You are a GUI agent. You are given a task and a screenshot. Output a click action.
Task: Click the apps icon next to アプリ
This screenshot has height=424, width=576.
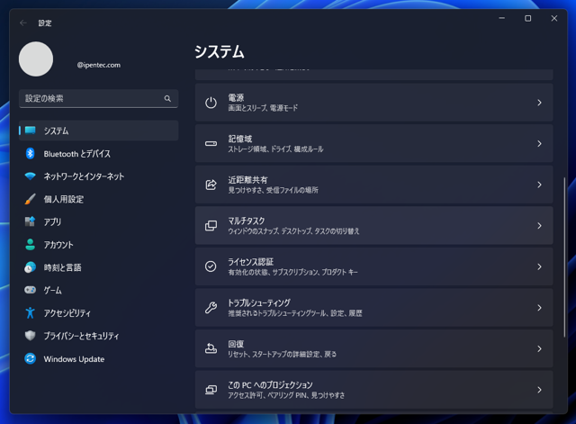[x=30, y=221]
